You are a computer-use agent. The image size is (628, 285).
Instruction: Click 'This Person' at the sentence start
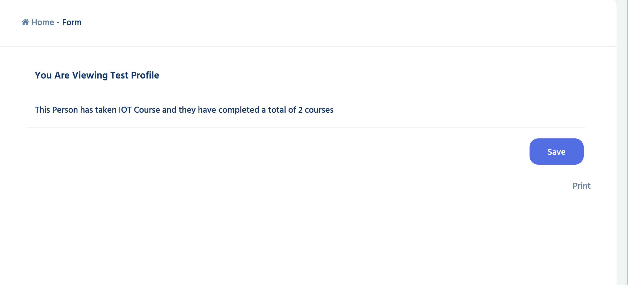click(x=57, y=110)
